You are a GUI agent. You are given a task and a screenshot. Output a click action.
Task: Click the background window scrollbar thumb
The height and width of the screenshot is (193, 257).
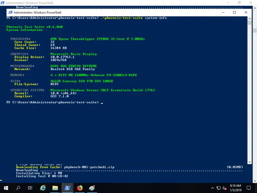click(255, 31)
